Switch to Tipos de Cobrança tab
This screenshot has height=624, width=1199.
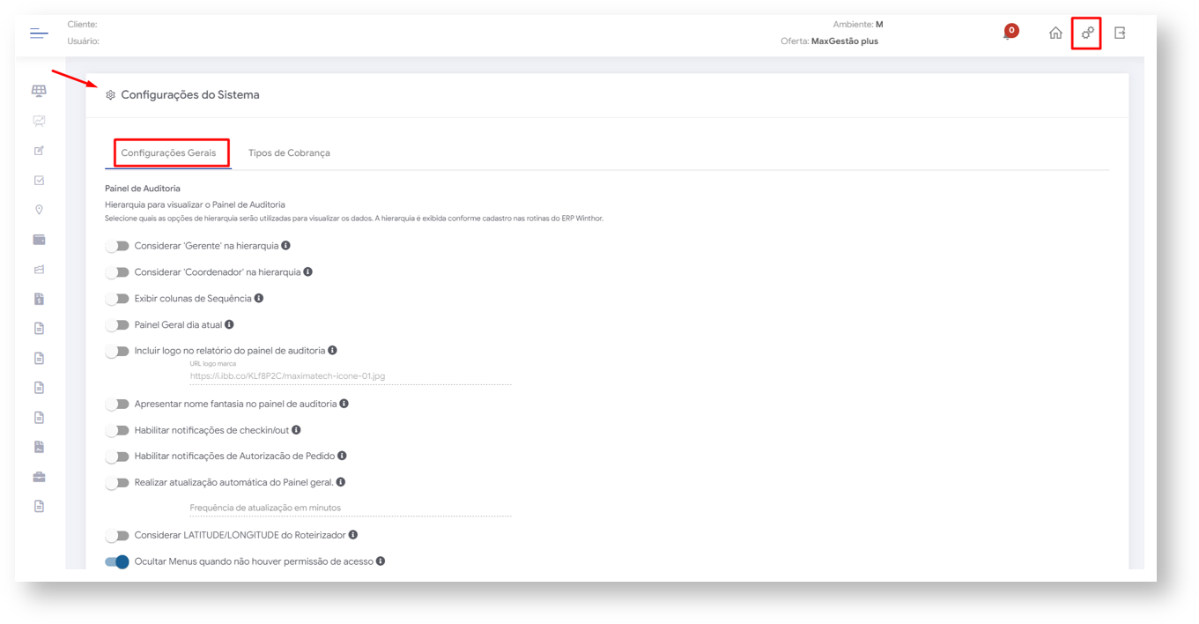(289, 153)
